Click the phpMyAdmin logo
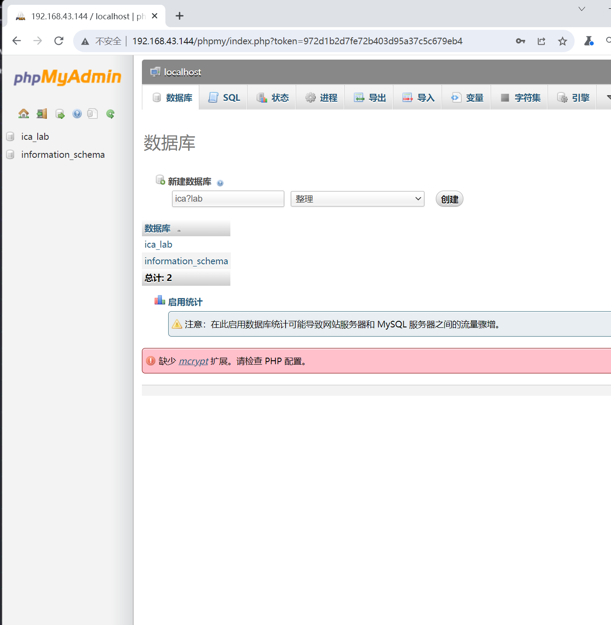This screenshot has height=625, width=611. (x=67, y=77)
